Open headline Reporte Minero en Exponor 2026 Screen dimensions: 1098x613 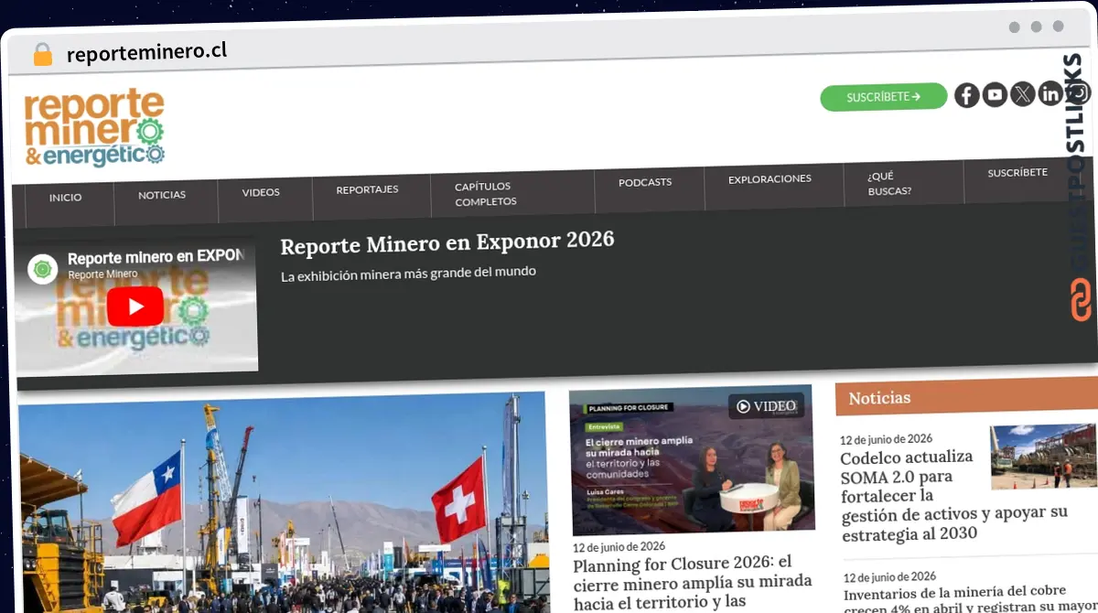click(447, 242)
